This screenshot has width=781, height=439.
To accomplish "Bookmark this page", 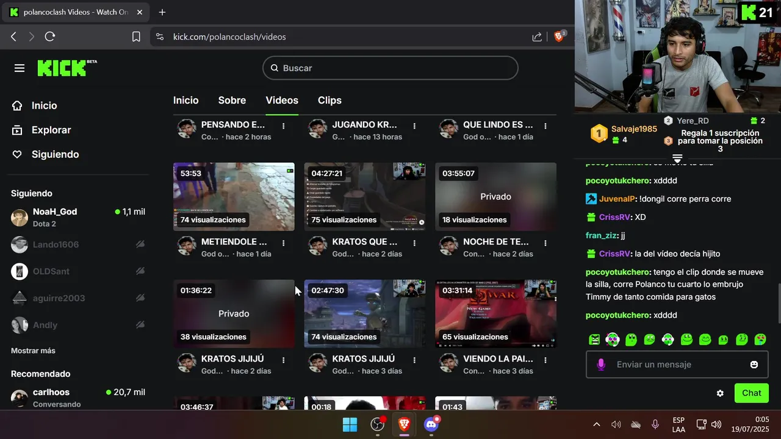I will pos(136,37).
